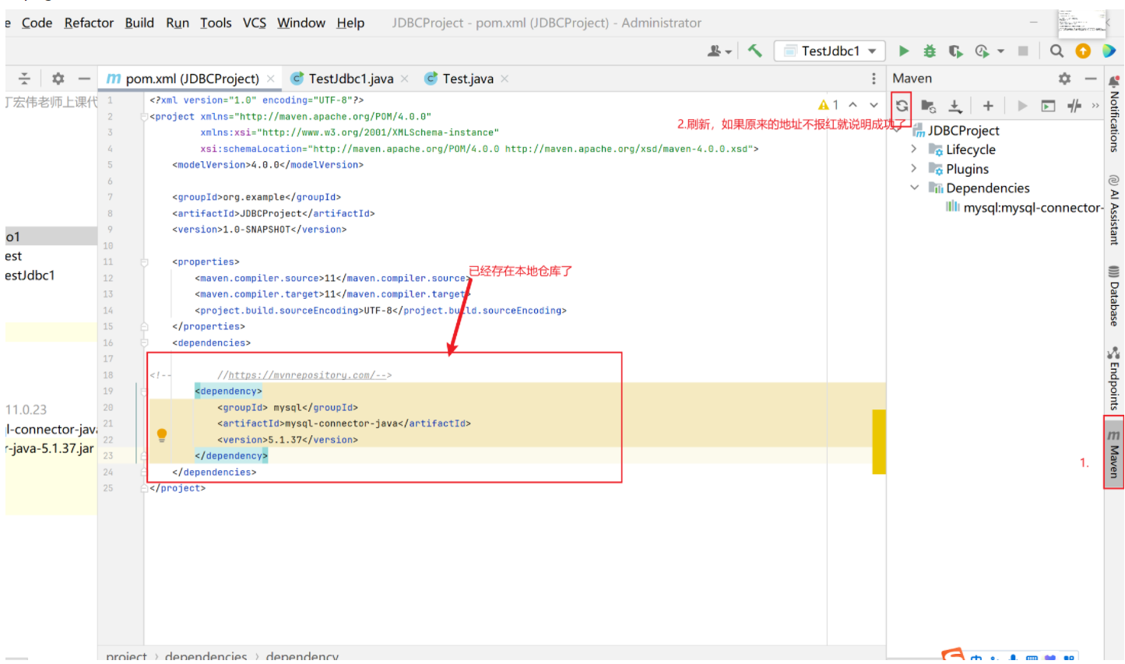Open the profiler options dropdown arrow
This screenshot has width=1125, height=664.
1000,51
